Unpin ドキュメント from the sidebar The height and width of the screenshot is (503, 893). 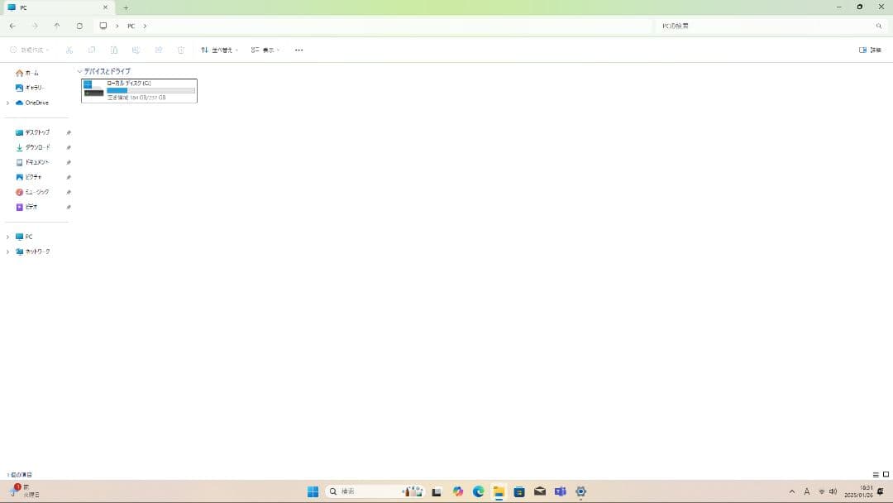[x=69, y=162]
